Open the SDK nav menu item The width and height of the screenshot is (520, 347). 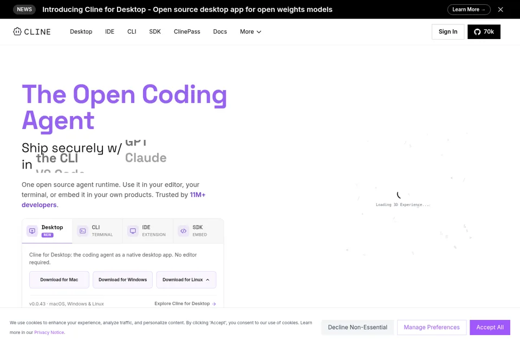tap(155, 31)
